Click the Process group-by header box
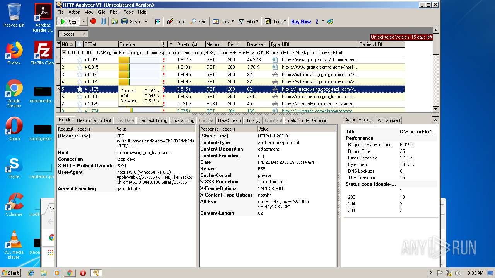495x278 pixels. [73, 34]
